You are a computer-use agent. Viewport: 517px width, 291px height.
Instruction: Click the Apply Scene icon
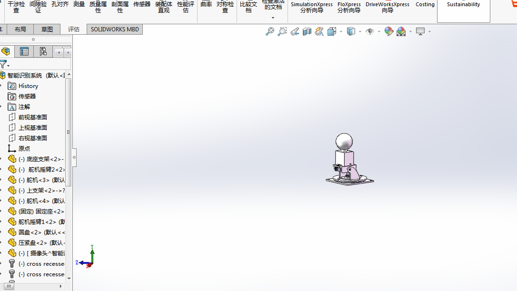(401, 31)
